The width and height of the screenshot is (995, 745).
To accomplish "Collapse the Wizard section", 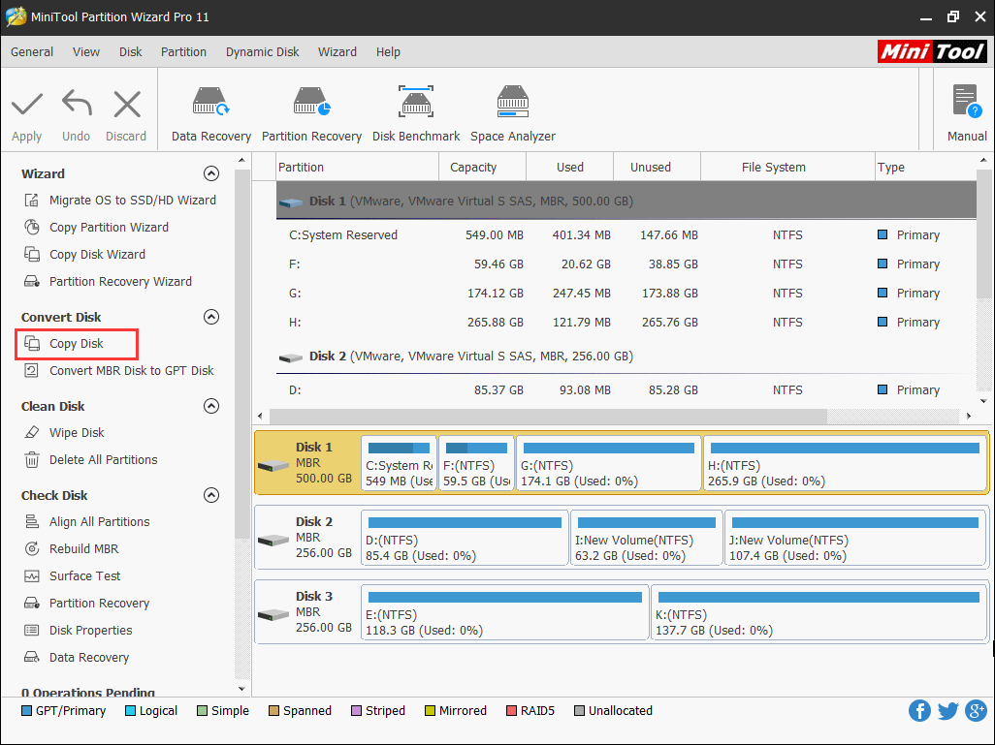I will tap(210, 174).
